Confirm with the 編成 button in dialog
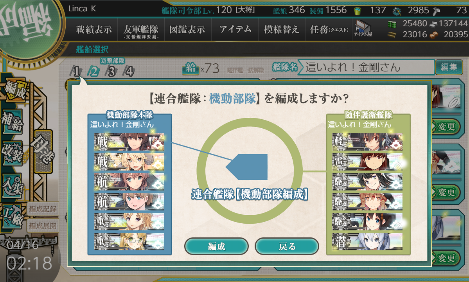 point(217,246)
